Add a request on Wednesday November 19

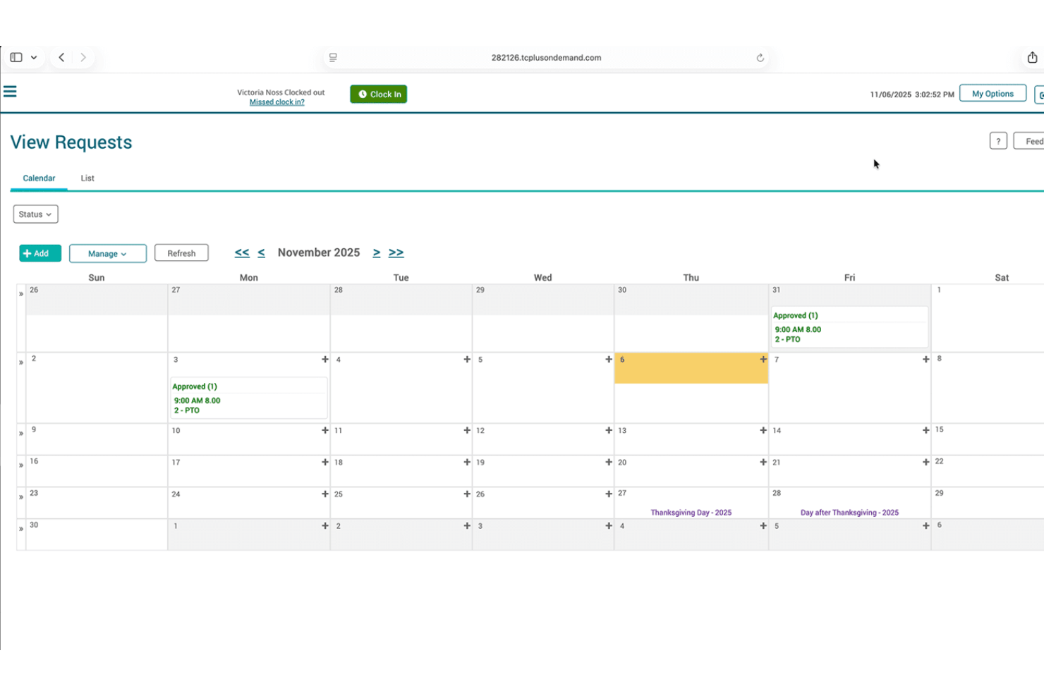tap(609, 463)
